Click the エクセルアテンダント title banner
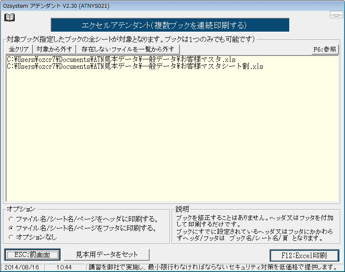This screenshot has height=272, width=345. [x=170, y=25]
